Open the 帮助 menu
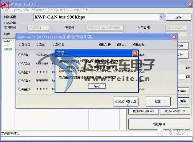This screenshot has height=142, width=194. pos(85,10)
